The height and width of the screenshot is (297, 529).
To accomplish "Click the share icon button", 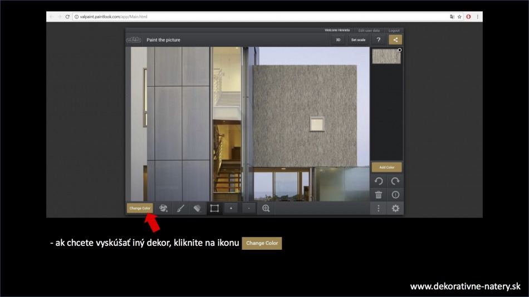I will pos(395,40).
